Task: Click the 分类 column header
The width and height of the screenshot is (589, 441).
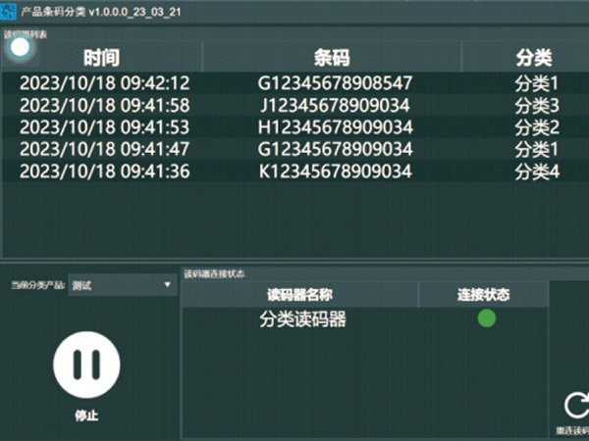Action: pyautogui.click(x=536, y=57)
